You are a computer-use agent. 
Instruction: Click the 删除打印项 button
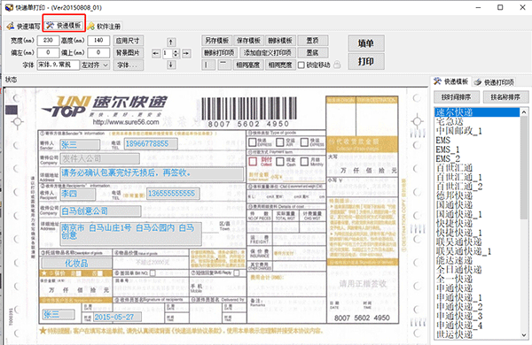click(219, 53)
